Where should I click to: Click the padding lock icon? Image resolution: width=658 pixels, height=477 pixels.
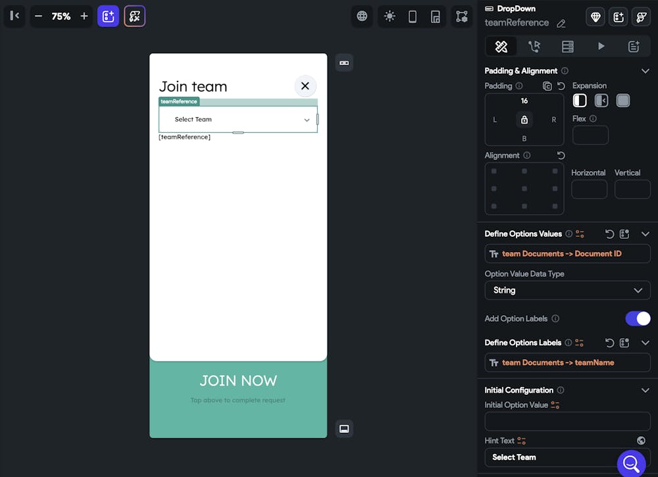524,119
